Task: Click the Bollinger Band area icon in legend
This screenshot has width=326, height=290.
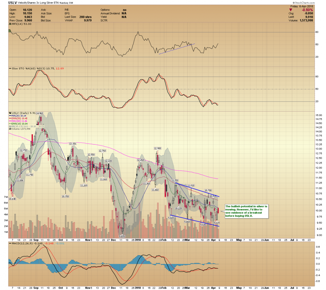Action: (10, 126)
